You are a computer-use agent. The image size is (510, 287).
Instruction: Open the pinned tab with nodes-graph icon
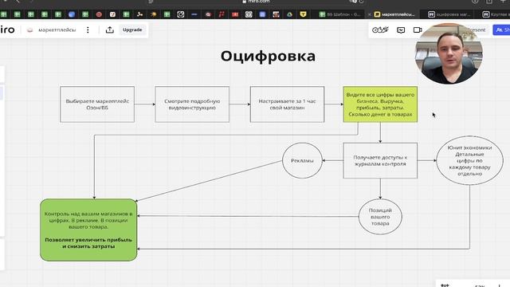tap(140, 14)
